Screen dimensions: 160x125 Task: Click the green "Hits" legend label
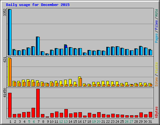[157, 13]
